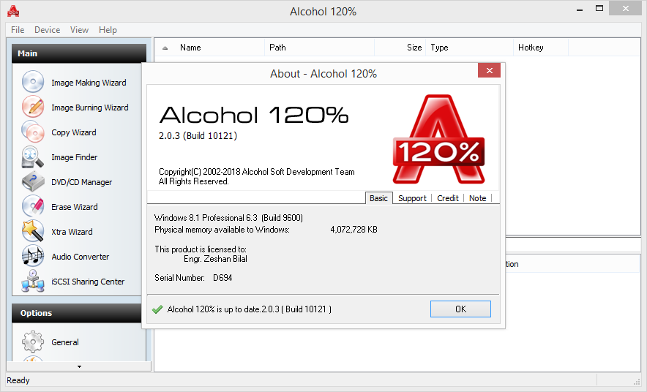Screen dimensions: 647x392
Task: Switch to the Credit tab
Action: click(x=448, y=198)
